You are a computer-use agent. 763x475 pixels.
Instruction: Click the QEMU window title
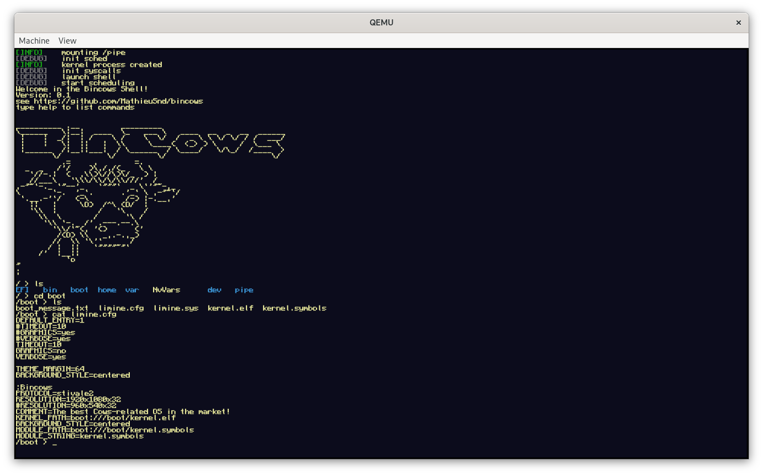(x=381, y=23)
